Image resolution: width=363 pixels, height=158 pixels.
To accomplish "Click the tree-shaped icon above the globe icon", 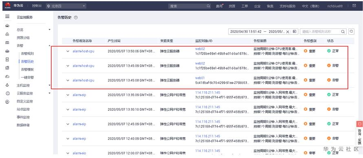I will tap(7, 85).
